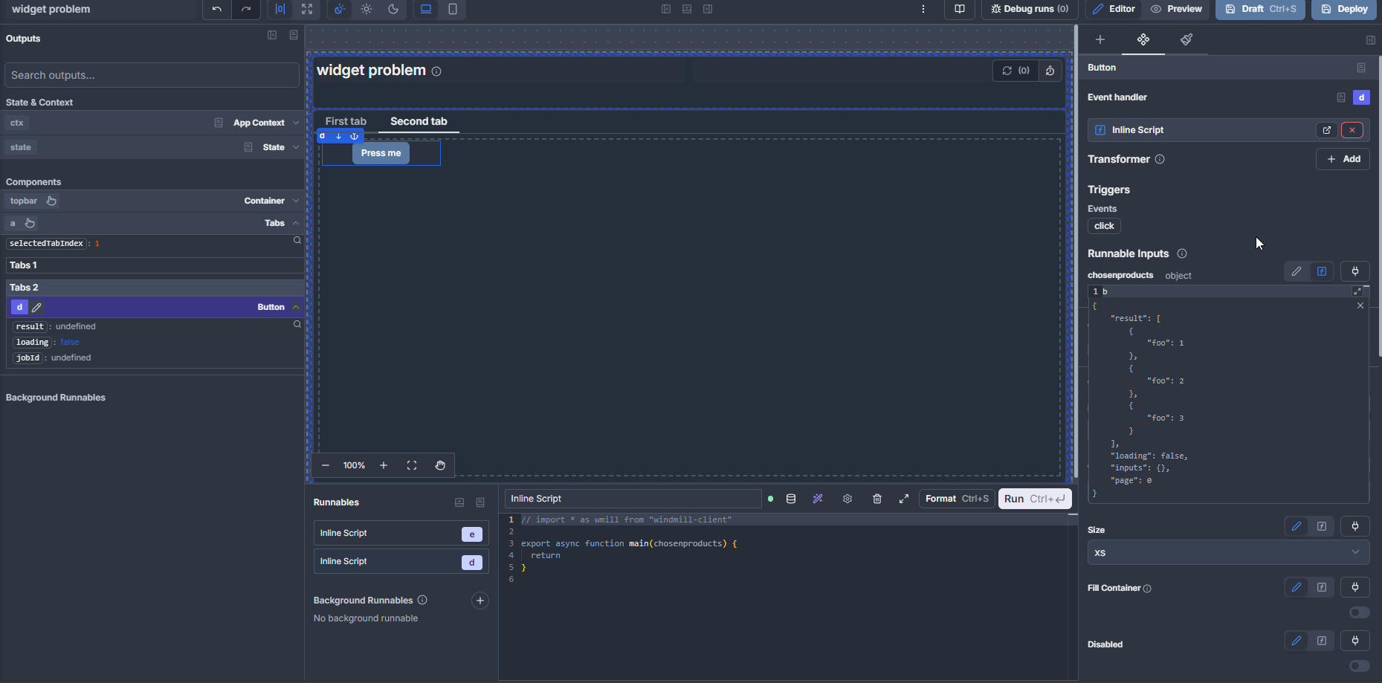Screen dimensions: 1382x683
Task: Close the chosenproducts JSON preview popup
Action: [x=1360, y=305]
